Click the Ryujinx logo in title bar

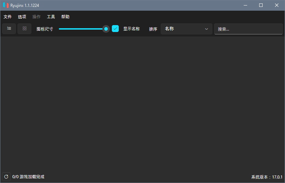(6, 5)
